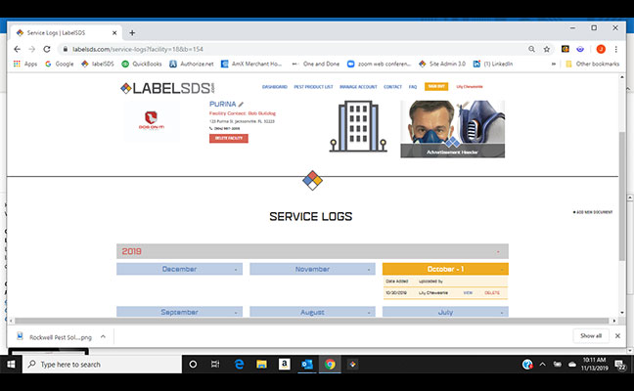Click the browser forward arrow
Image resolution: width=634 pixels, height=391 pixels.
click(x=32, y=49)
